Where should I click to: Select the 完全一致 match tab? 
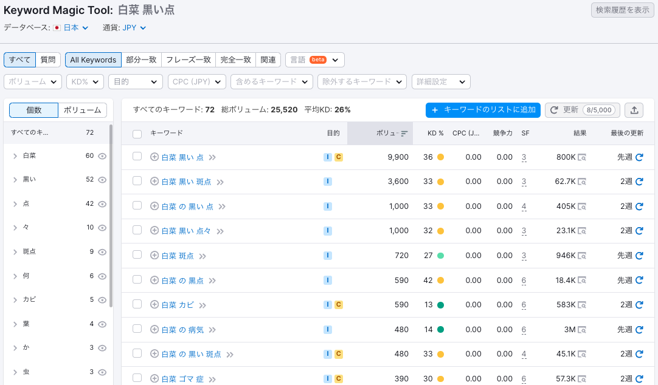point(235,60)
